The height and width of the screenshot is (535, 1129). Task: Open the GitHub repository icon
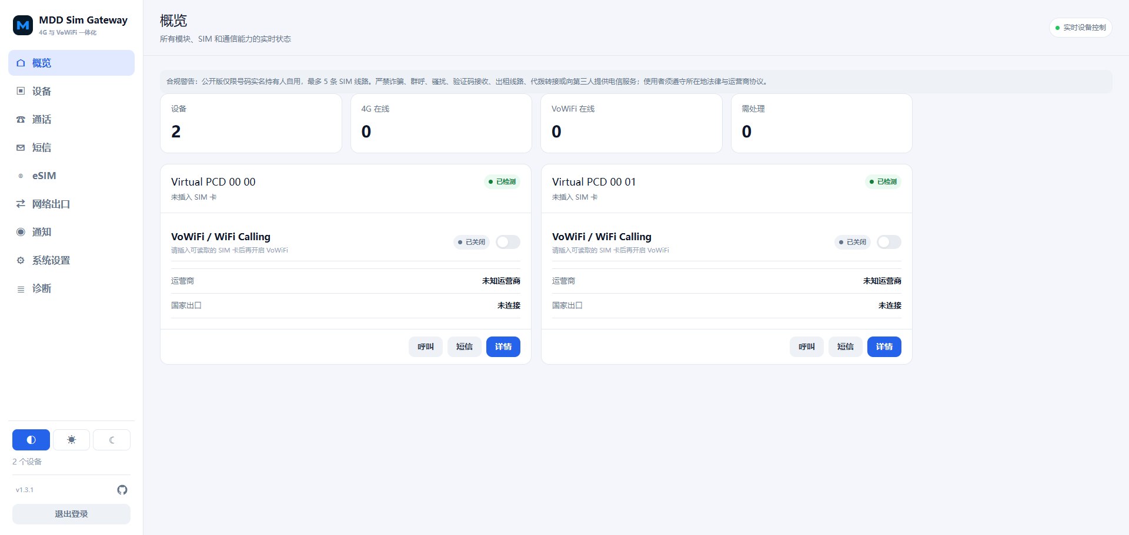tap(122, 490)
